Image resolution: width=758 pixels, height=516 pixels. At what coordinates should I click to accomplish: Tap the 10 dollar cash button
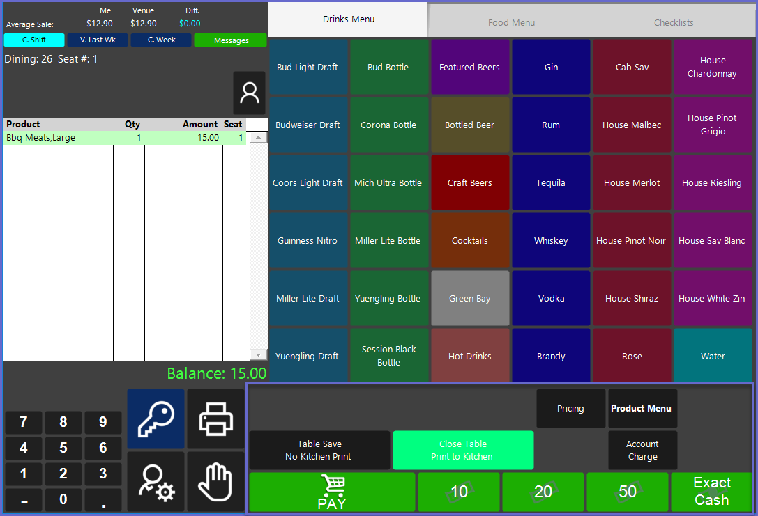(459, 492)
